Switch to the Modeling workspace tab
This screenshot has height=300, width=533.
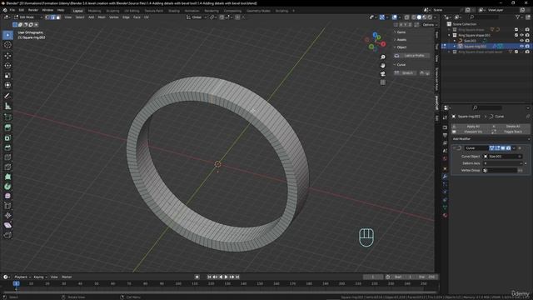tap(94, 11)
